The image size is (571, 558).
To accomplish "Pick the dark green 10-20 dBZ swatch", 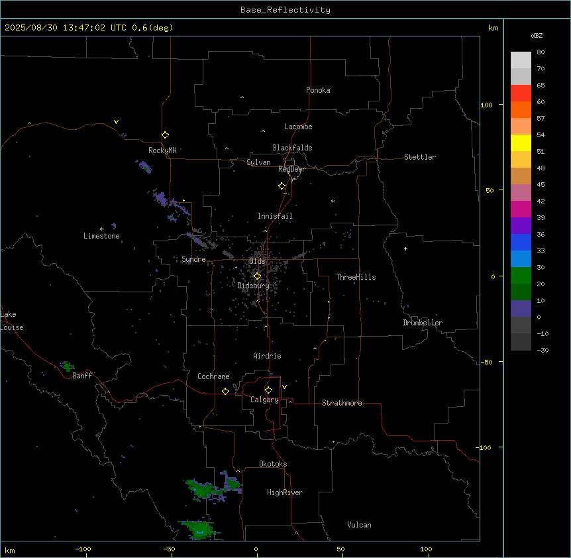I will [521, 292].
